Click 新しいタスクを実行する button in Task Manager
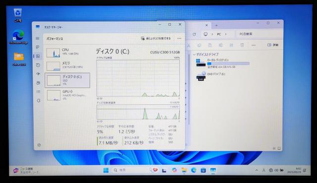This screenshot has height=183, width=317. 156,39
